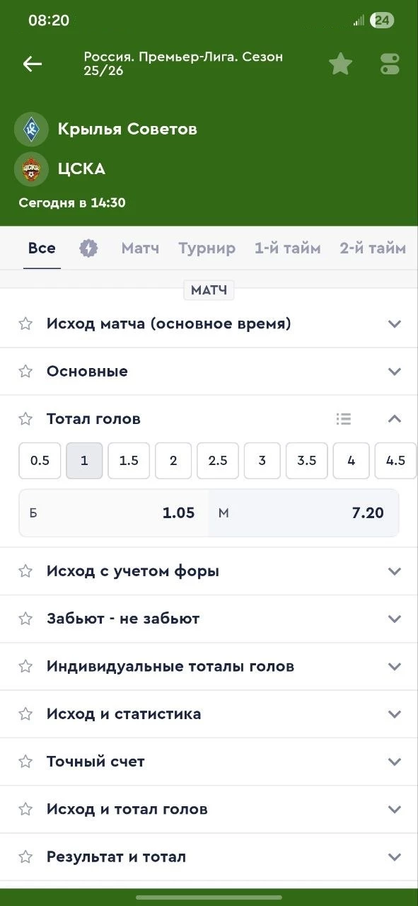Screen dimensions: 418x906
Task: Tap the Крылья Советов team logo
Action: tap(31, 129)
